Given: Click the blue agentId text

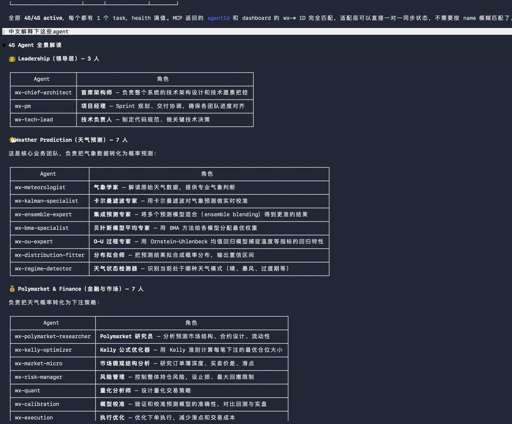Looking at the screenshot, I should coord(218,18).
